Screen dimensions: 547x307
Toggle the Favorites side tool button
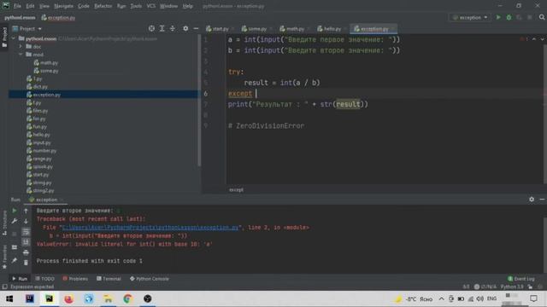click(4, 257)
